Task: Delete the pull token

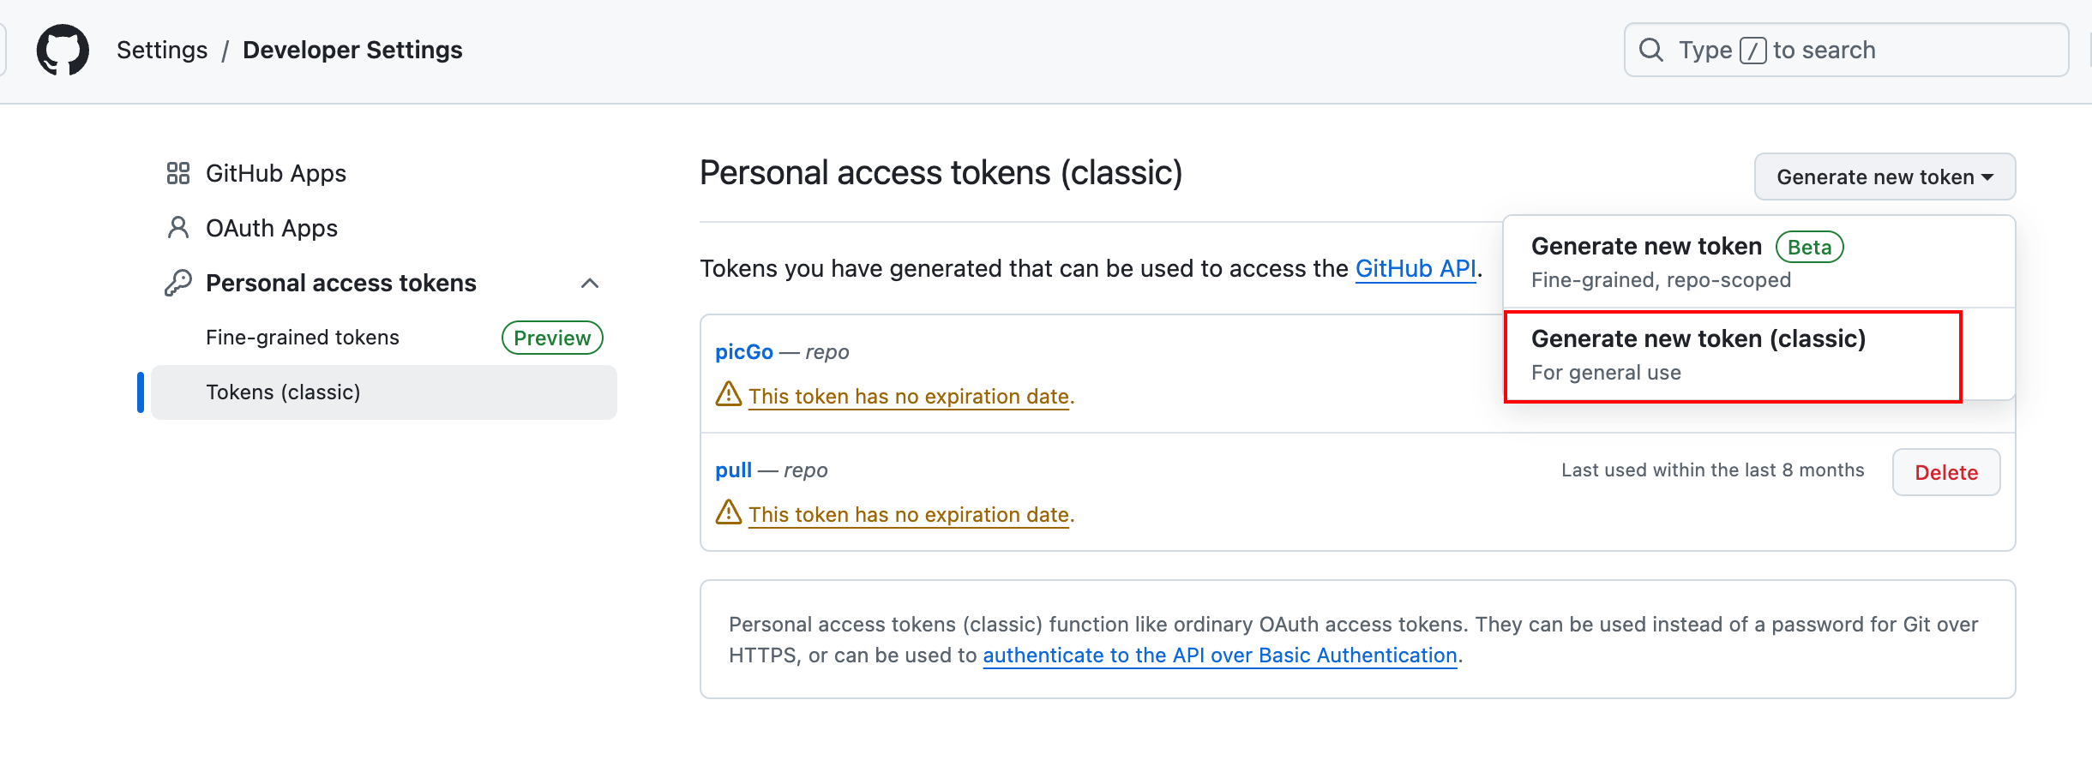Action: [1946, 472]
